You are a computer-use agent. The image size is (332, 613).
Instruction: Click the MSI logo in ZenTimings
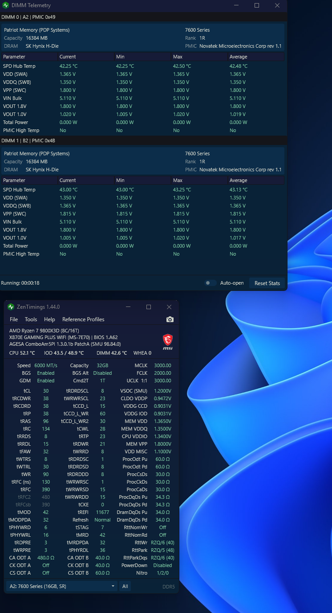168,342
